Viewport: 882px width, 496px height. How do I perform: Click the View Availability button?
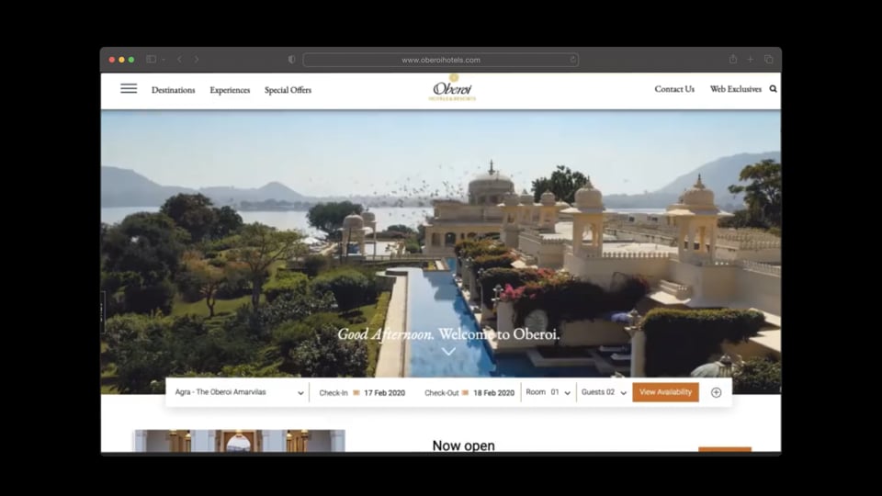[665, 392]
